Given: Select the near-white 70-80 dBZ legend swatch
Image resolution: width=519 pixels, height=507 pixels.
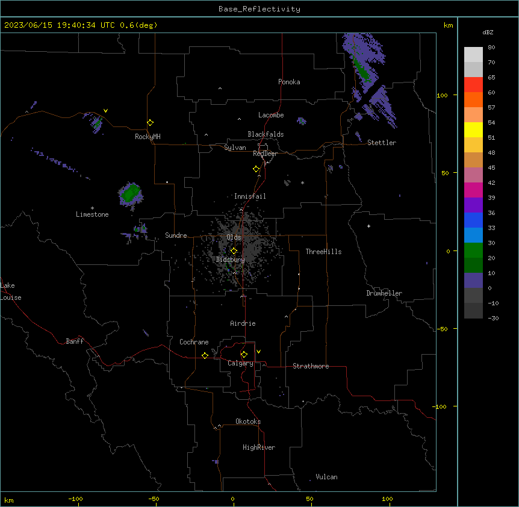Looking at the screenshot, I should [x=473, y=55].
